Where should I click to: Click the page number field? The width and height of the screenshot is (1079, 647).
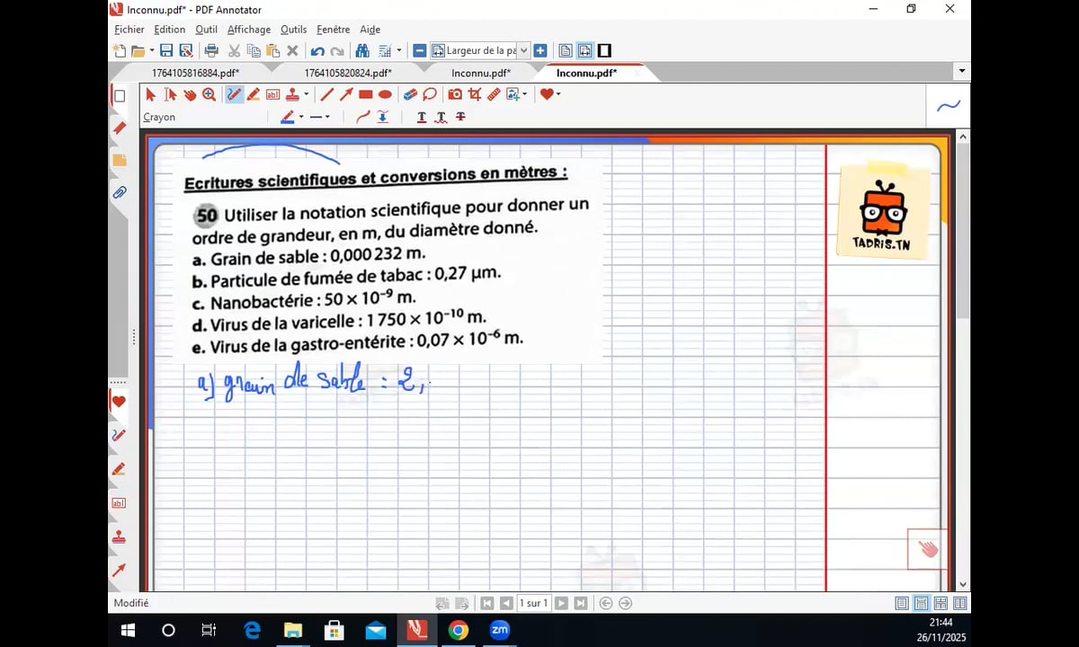tap(533, 604)
